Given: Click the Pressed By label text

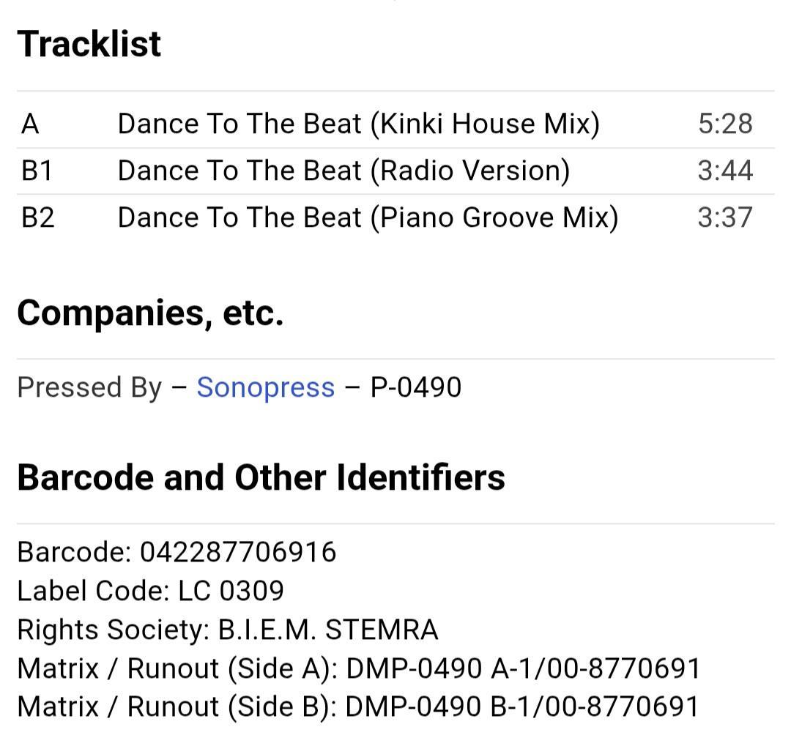Looking at the screenshot, I should (90, 387).
